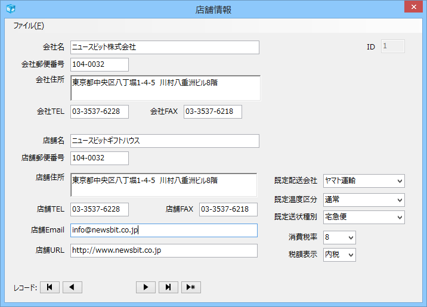Click the 既定配送会社 label
This screenshot has height=307, width=427.
point(295,181)
